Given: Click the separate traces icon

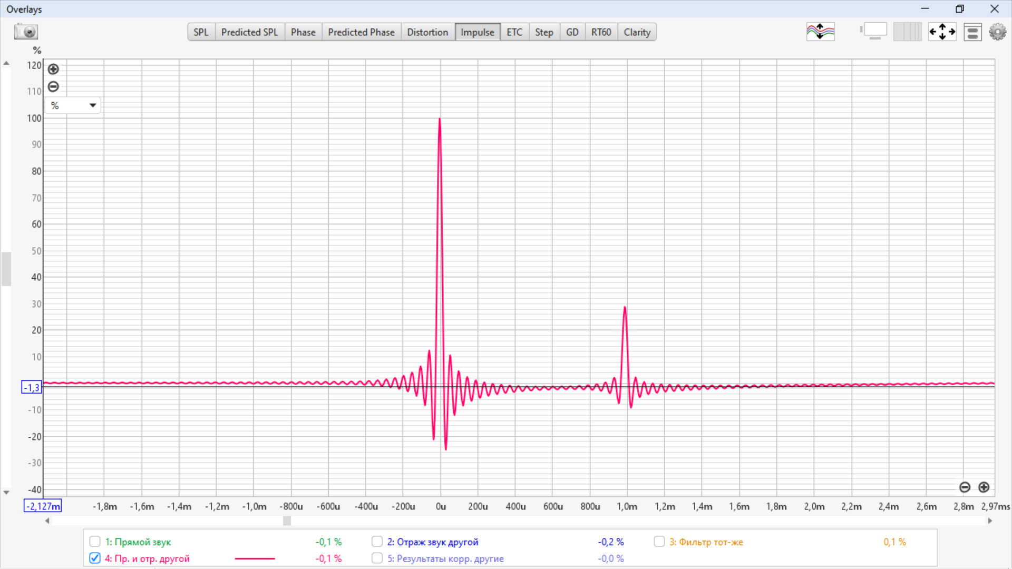Looking at the screenshot, I should click(820, 32).
